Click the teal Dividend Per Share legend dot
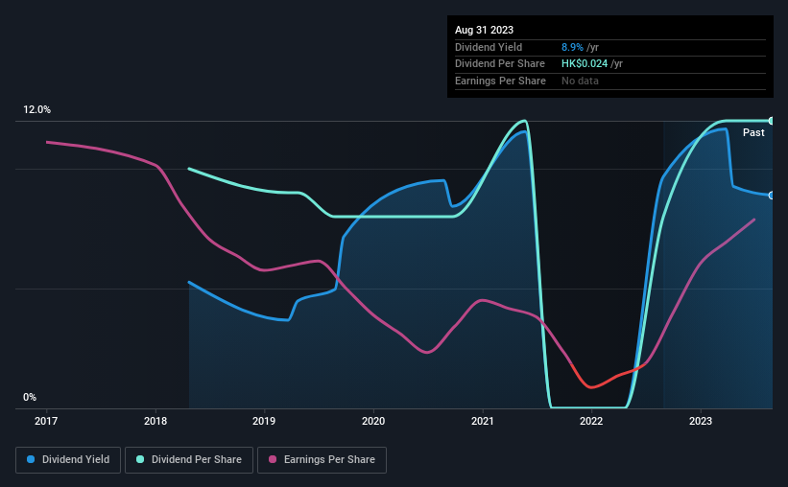788x487 pixels. [x=140, y=459]
